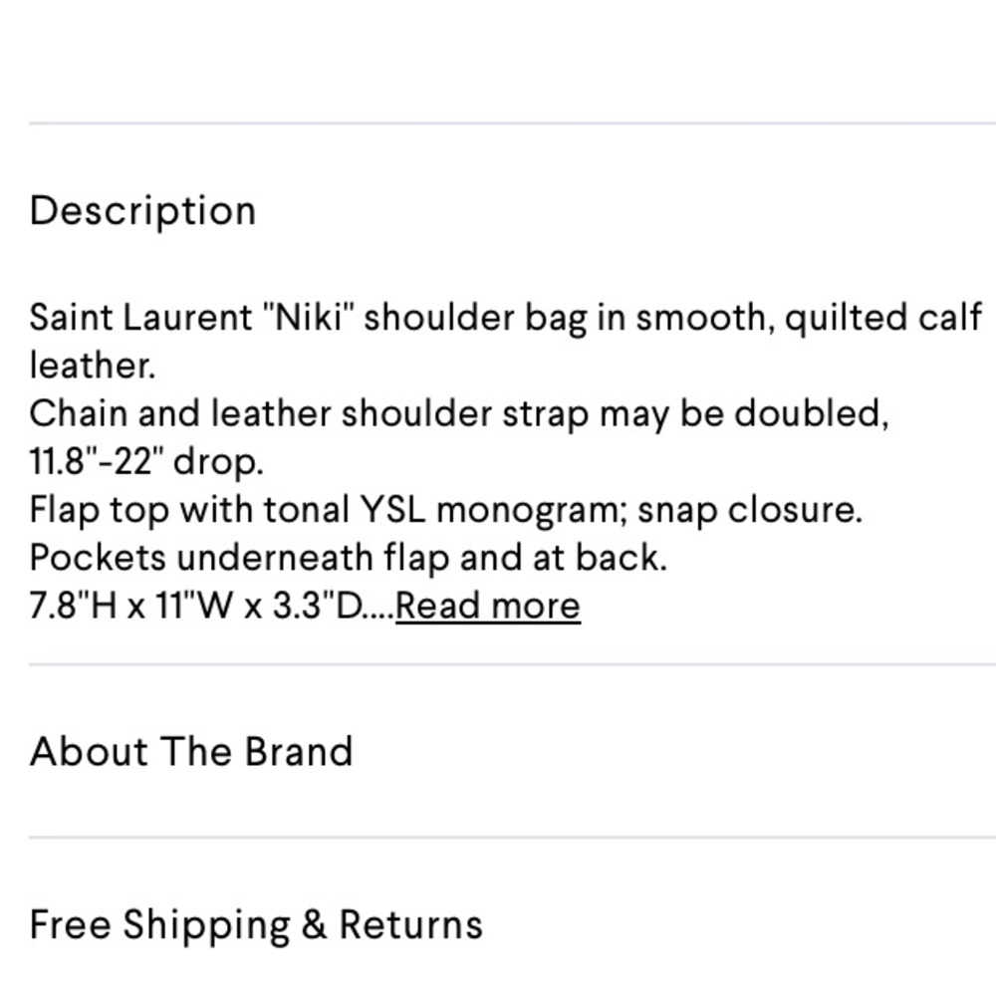The height and width of the screenshot is (996, 996).
Task: Click the divider above "Free Shipping & Returns"
Action: click(x=498, y=838)
